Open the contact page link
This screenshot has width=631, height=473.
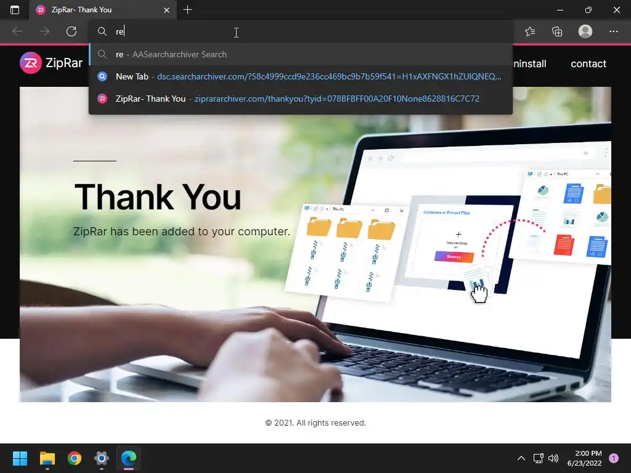coord(588,63)
